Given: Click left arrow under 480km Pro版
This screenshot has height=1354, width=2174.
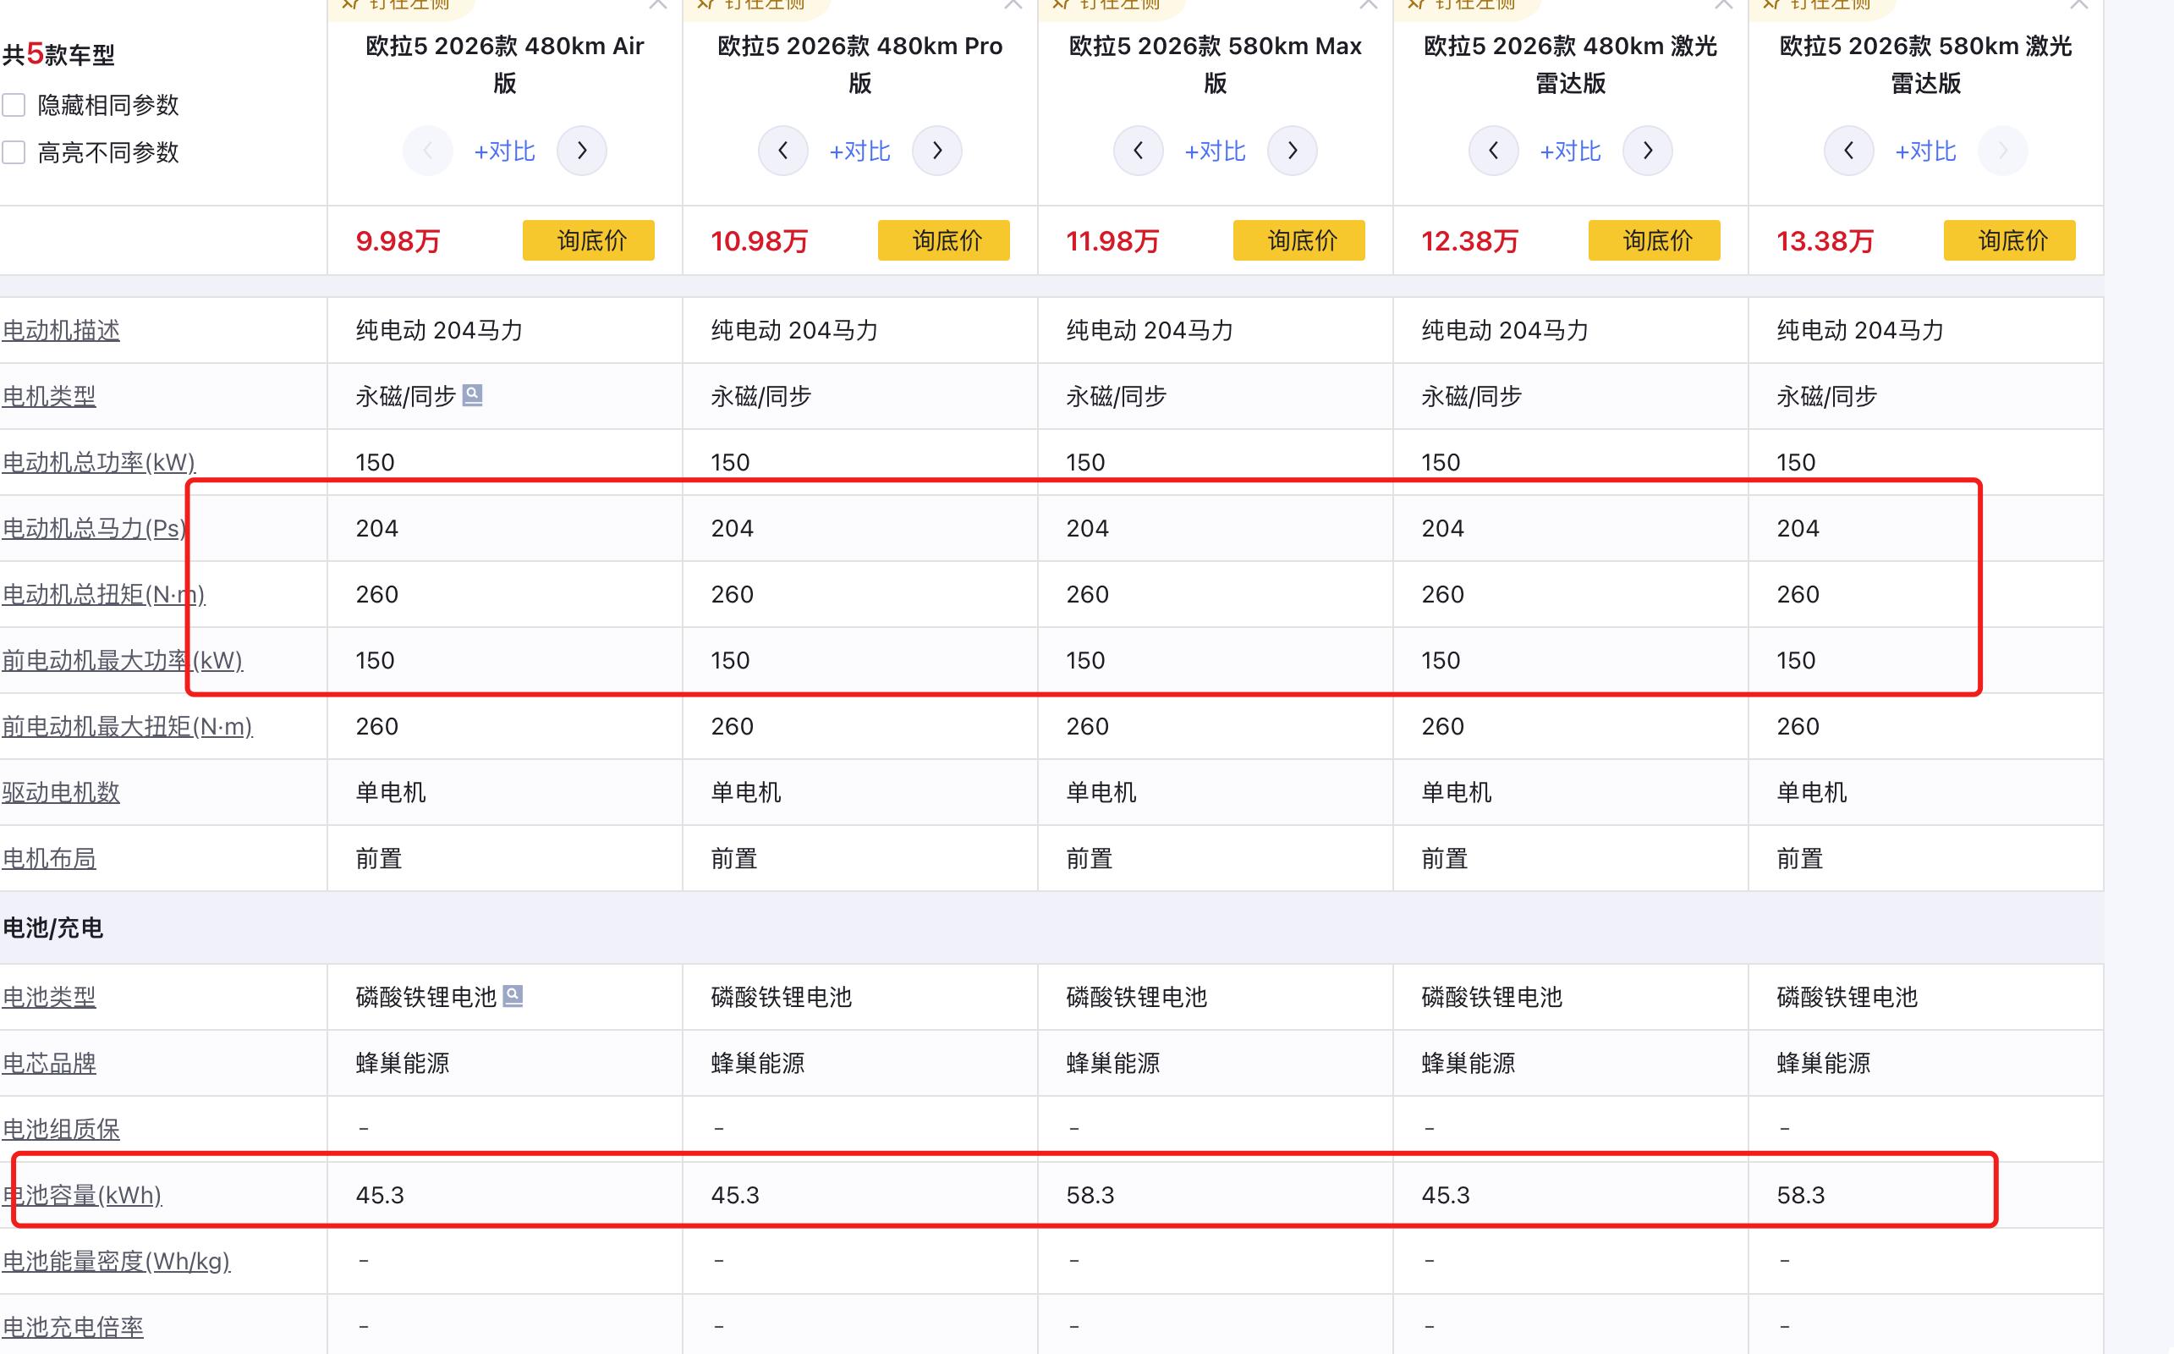Looking at the screenshot, I should (x=783, y=151).
